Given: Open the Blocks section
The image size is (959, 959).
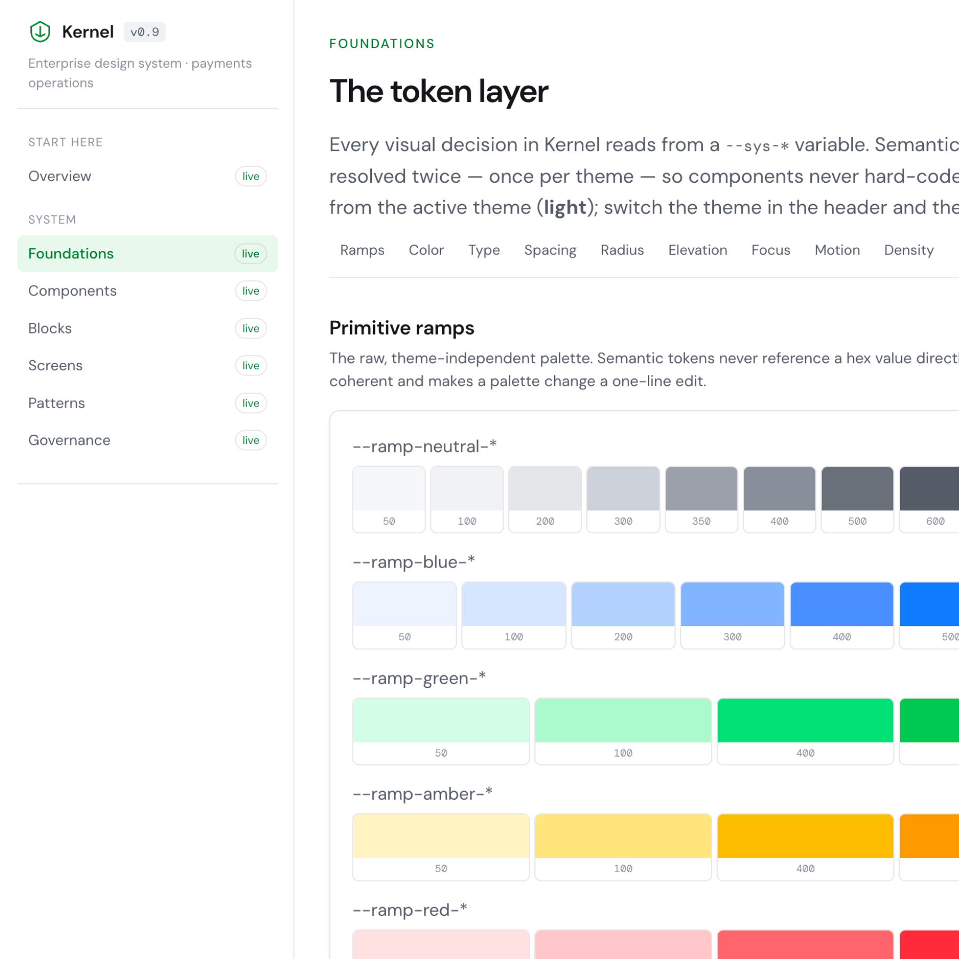Looking at the screenshot, I should pyautogui.click(x=148, y=328).
